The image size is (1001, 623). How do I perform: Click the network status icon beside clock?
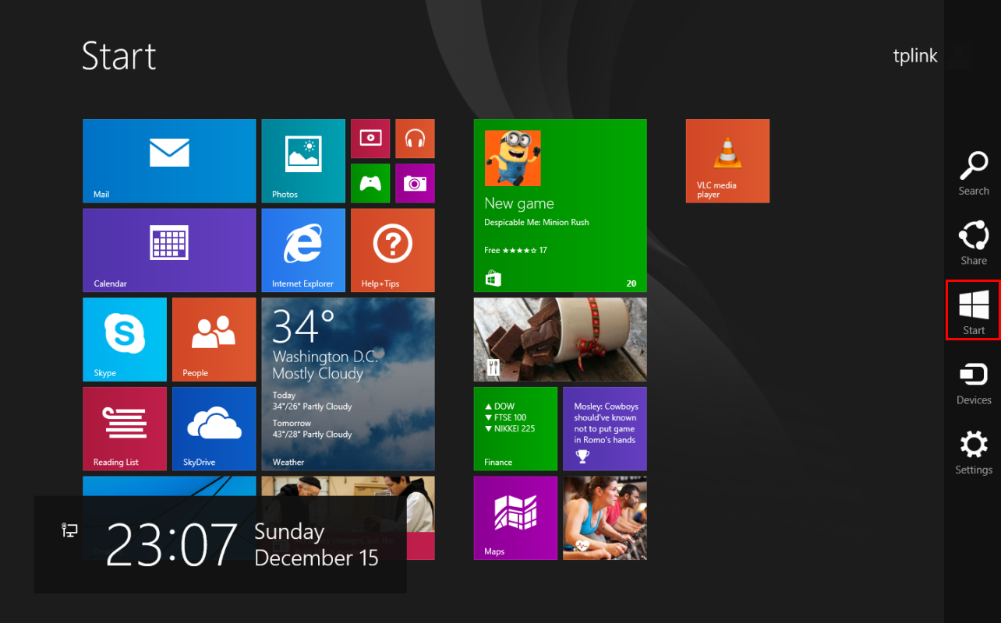pyautogui.click(x=69, y=530)
